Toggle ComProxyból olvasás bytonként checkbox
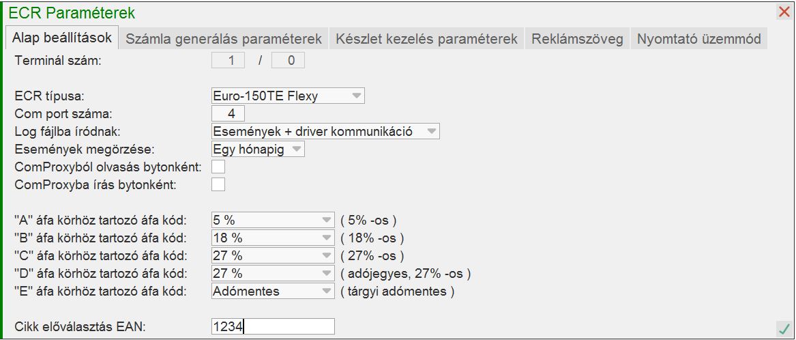This screenshot has height=340, width=796. 218,167
